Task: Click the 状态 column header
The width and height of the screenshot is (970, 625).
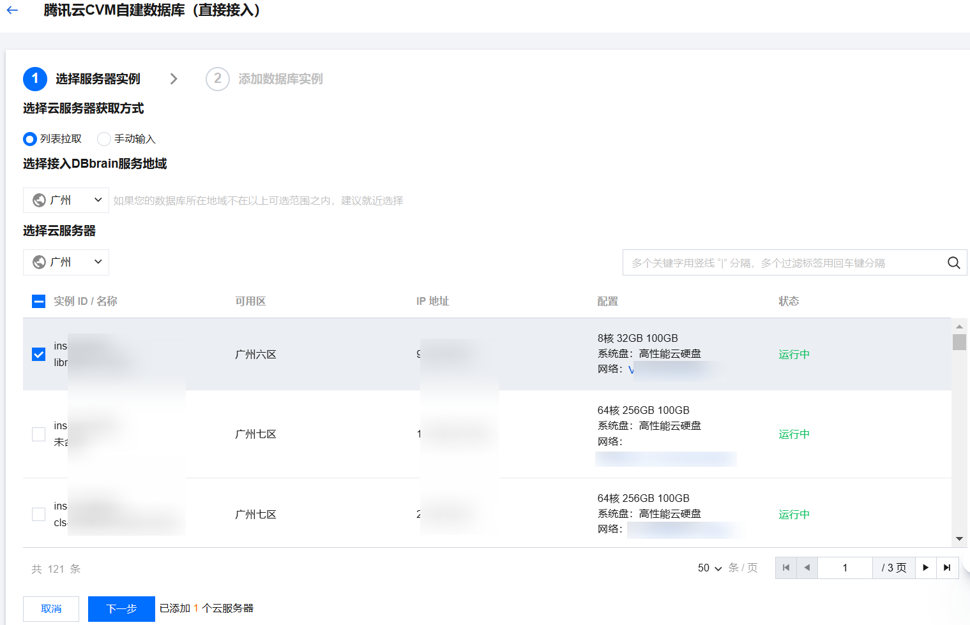Action: pyautogui.click(x=789, y=302)
